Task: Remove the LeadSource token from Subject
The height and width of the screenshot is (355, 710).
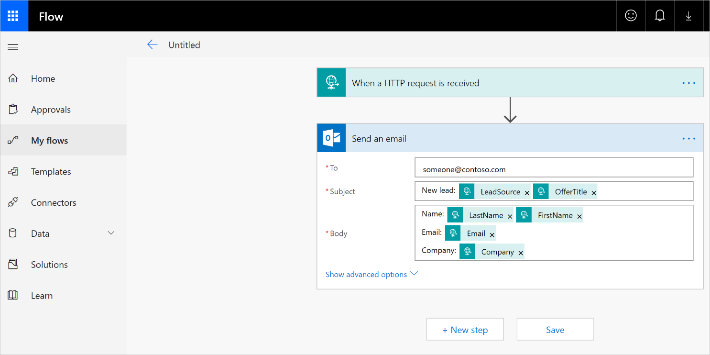Action: pos(527,193)
